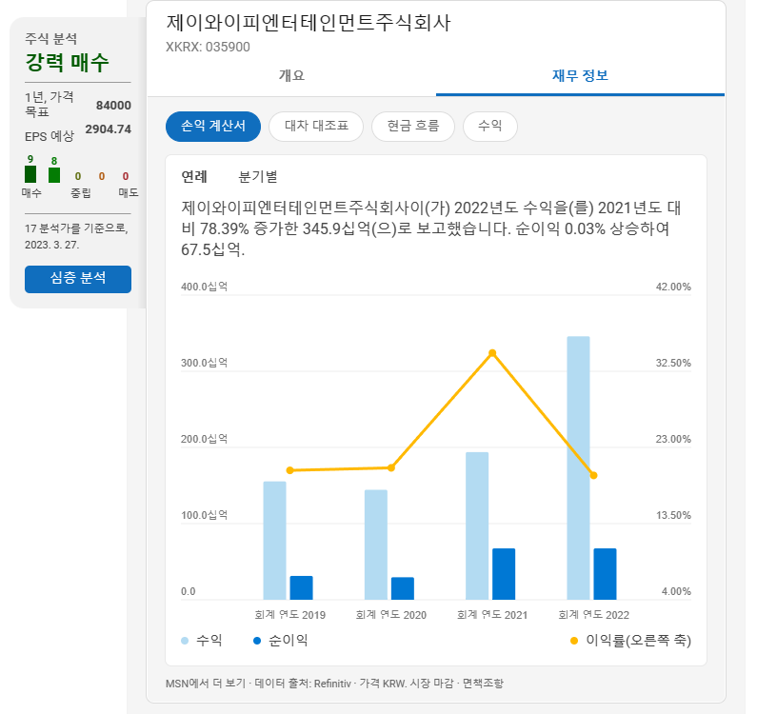The image size is (757, 714).
Task: Click the company title 제이와이피엔터테인먼트주식회사
Action: point(308,23)
